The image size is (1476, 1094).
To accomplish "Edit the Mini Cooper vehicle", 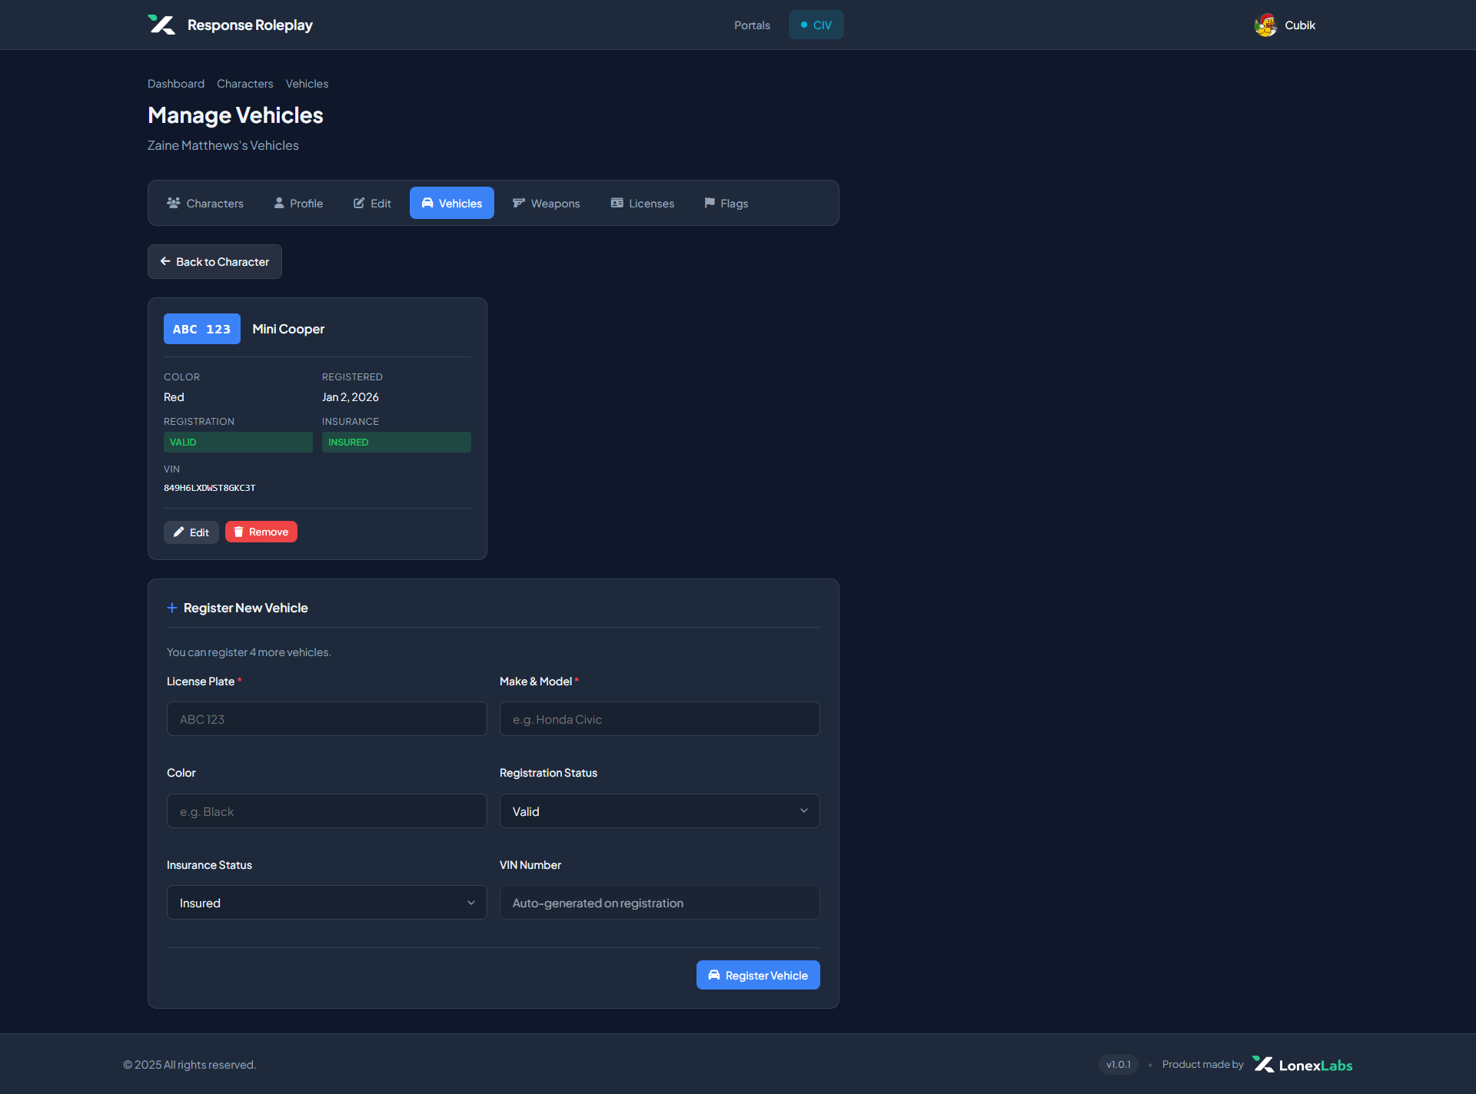I will [191, 532].
